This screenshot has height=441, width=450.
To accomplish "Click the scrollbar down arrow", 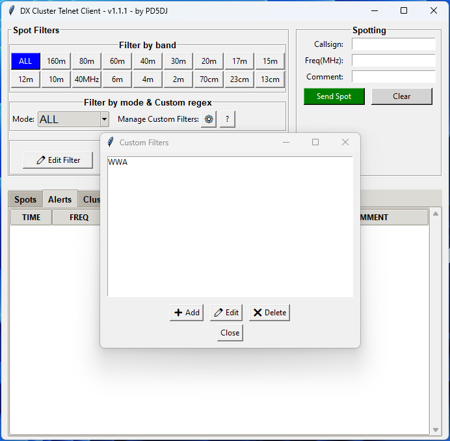I will 436,430.
